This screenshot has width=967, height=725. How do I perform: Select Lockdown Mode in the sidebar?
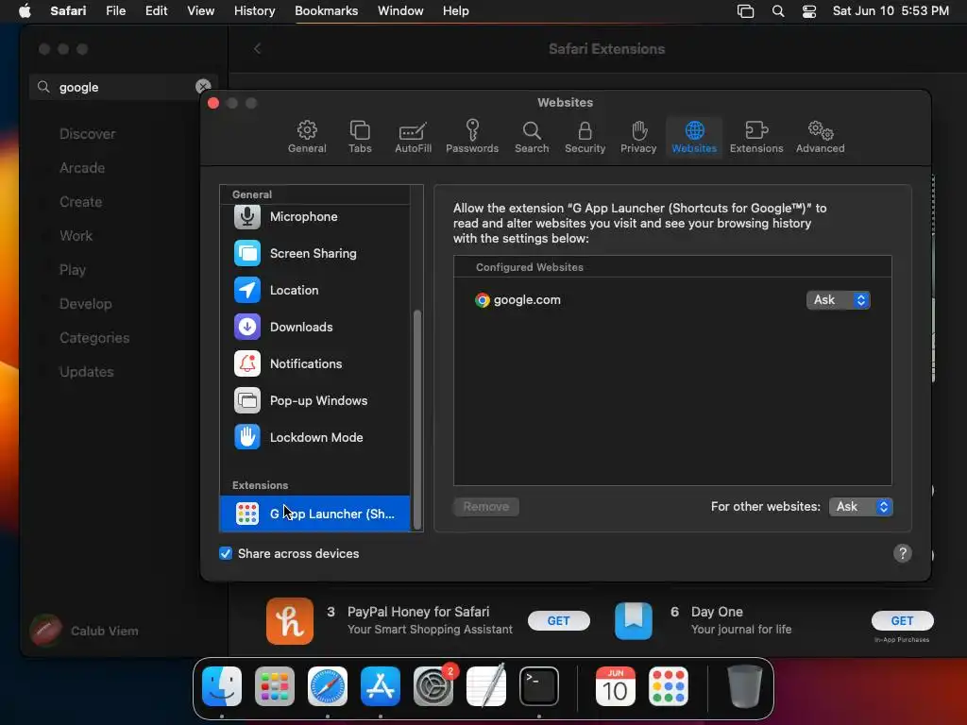(x=314, y=437)
